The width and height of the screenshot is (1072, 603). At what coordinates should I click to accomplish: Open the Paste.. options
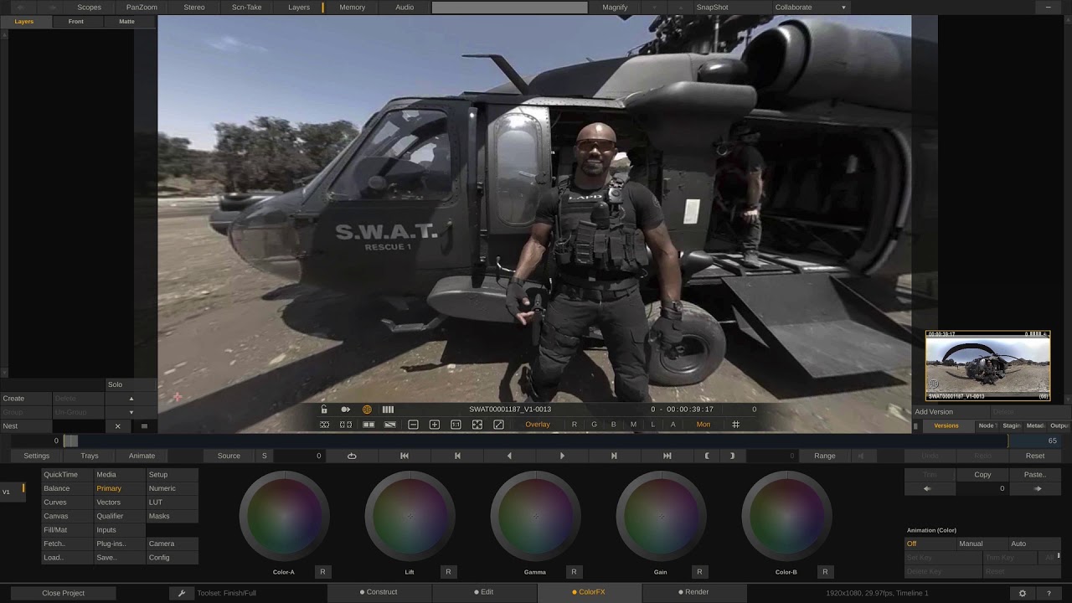pyautogui.click(x=1035, y=475)
